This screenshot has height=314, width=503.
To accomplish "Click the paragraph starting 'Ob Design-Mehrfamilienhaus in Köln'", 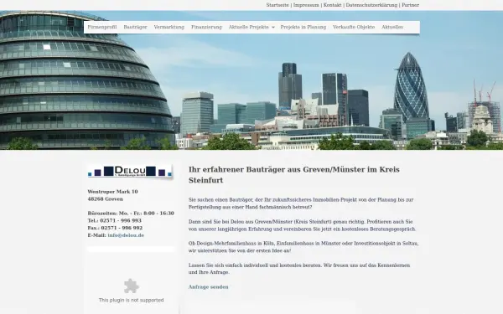I will (x=303, y=247).
